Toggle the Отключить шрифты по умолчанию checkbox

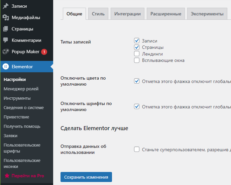click(137, 106)
